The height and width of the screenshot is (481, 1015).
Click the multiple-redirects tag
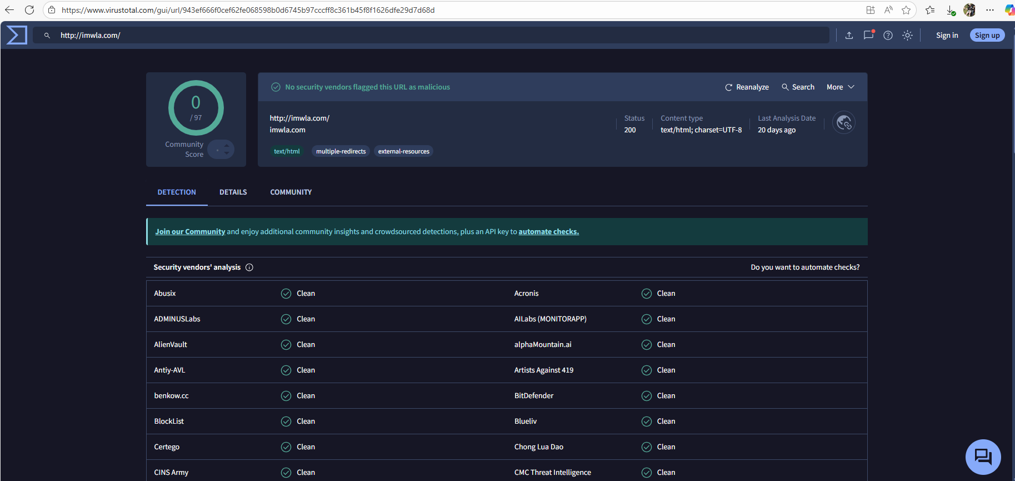pyautogui.click(x=341, y=151)
